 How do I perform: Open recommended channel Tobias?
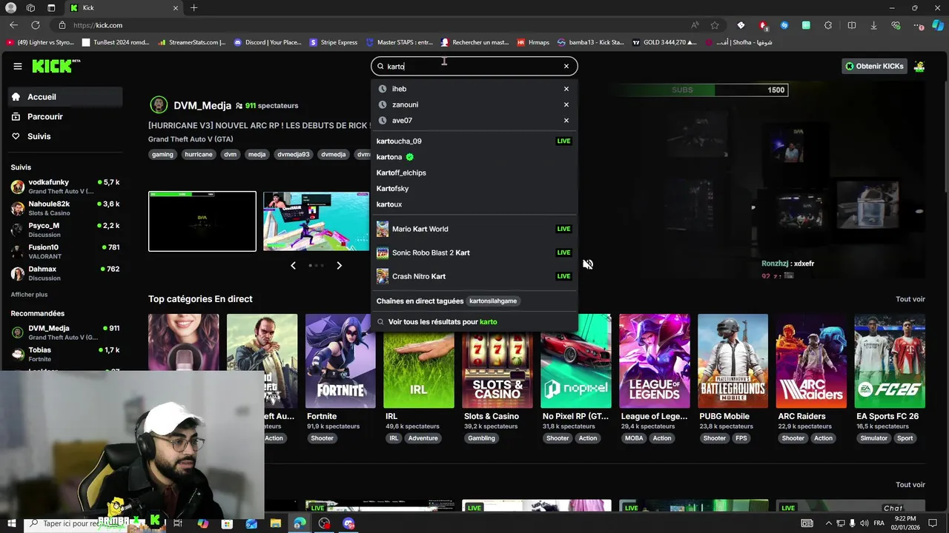tap(65, 354)
